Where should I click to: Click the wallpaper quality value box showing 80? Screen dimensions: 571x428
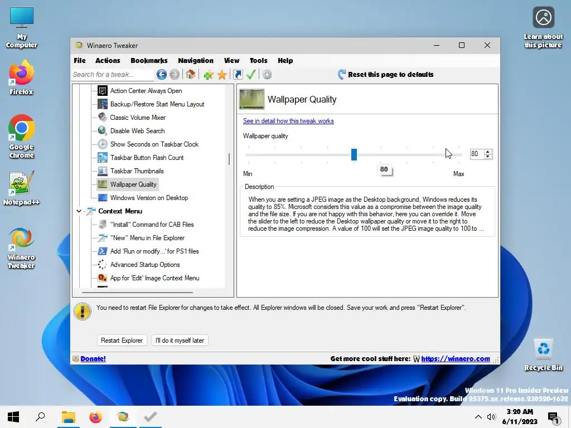476,154
